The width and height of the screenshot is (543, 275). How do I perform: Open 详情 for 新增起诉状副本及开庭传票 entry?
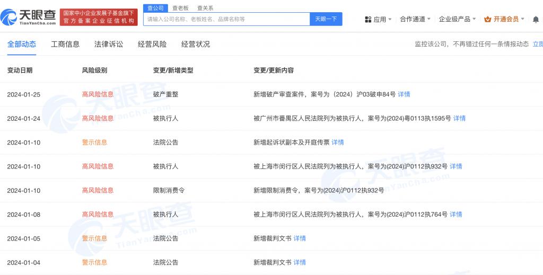pyautogui.click(x=338, y=142)
